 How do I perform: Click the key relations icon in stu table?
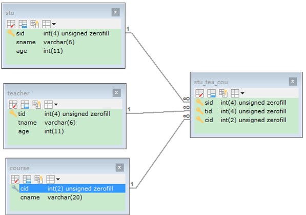coord(34,24)
